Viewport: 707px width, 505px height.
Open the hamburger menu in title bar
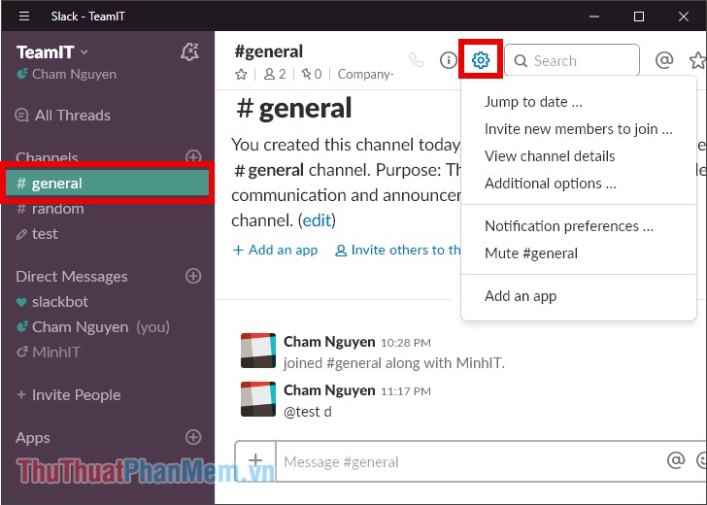click(x=24, y=17)
